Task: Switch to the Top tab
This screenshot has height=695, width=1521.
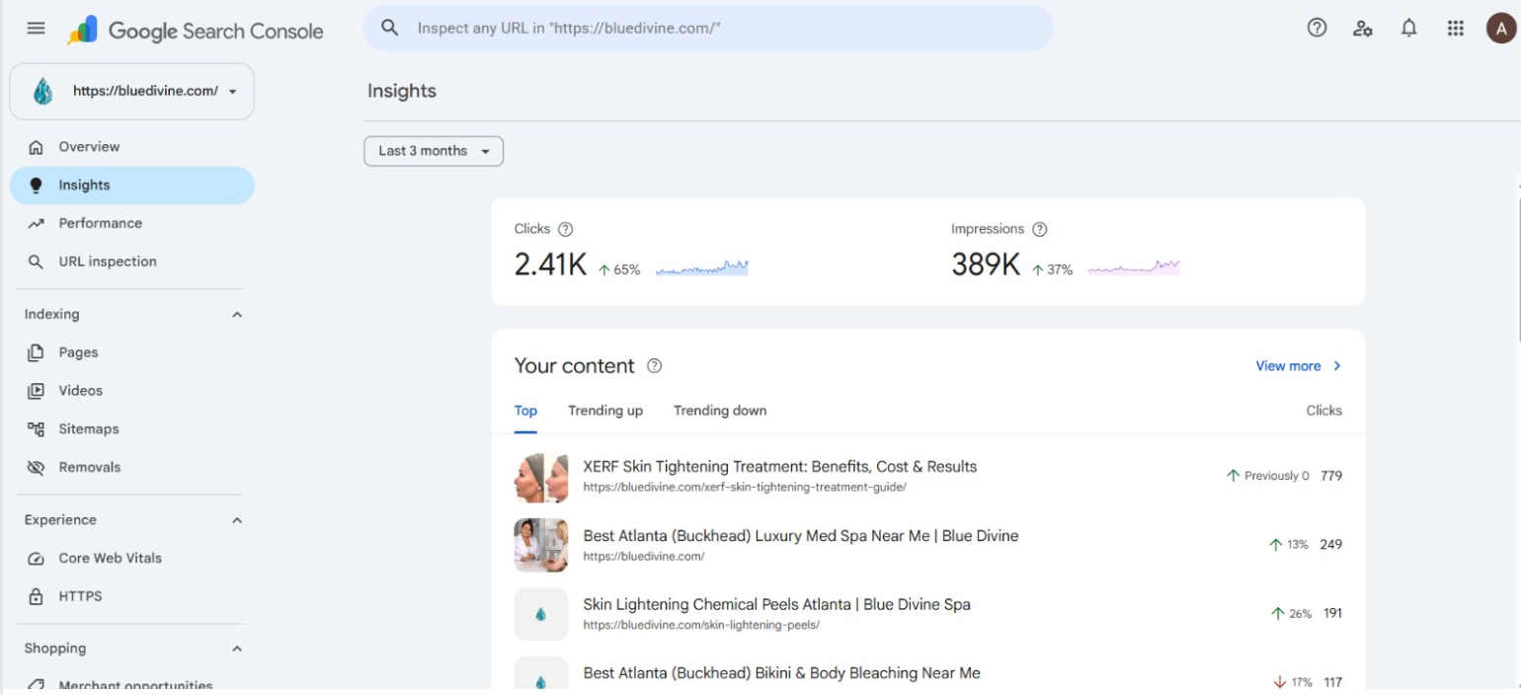Action: [525, 411]
